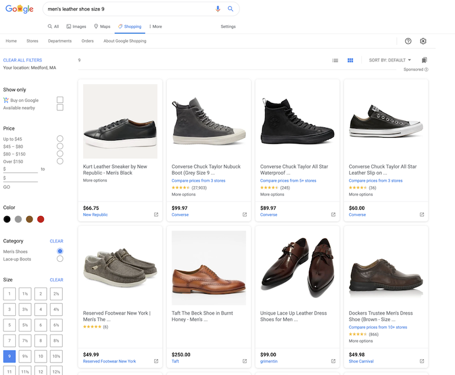Open the settings gear icon
The height and width of the screenshot is (375, 455).
point(423,41)
